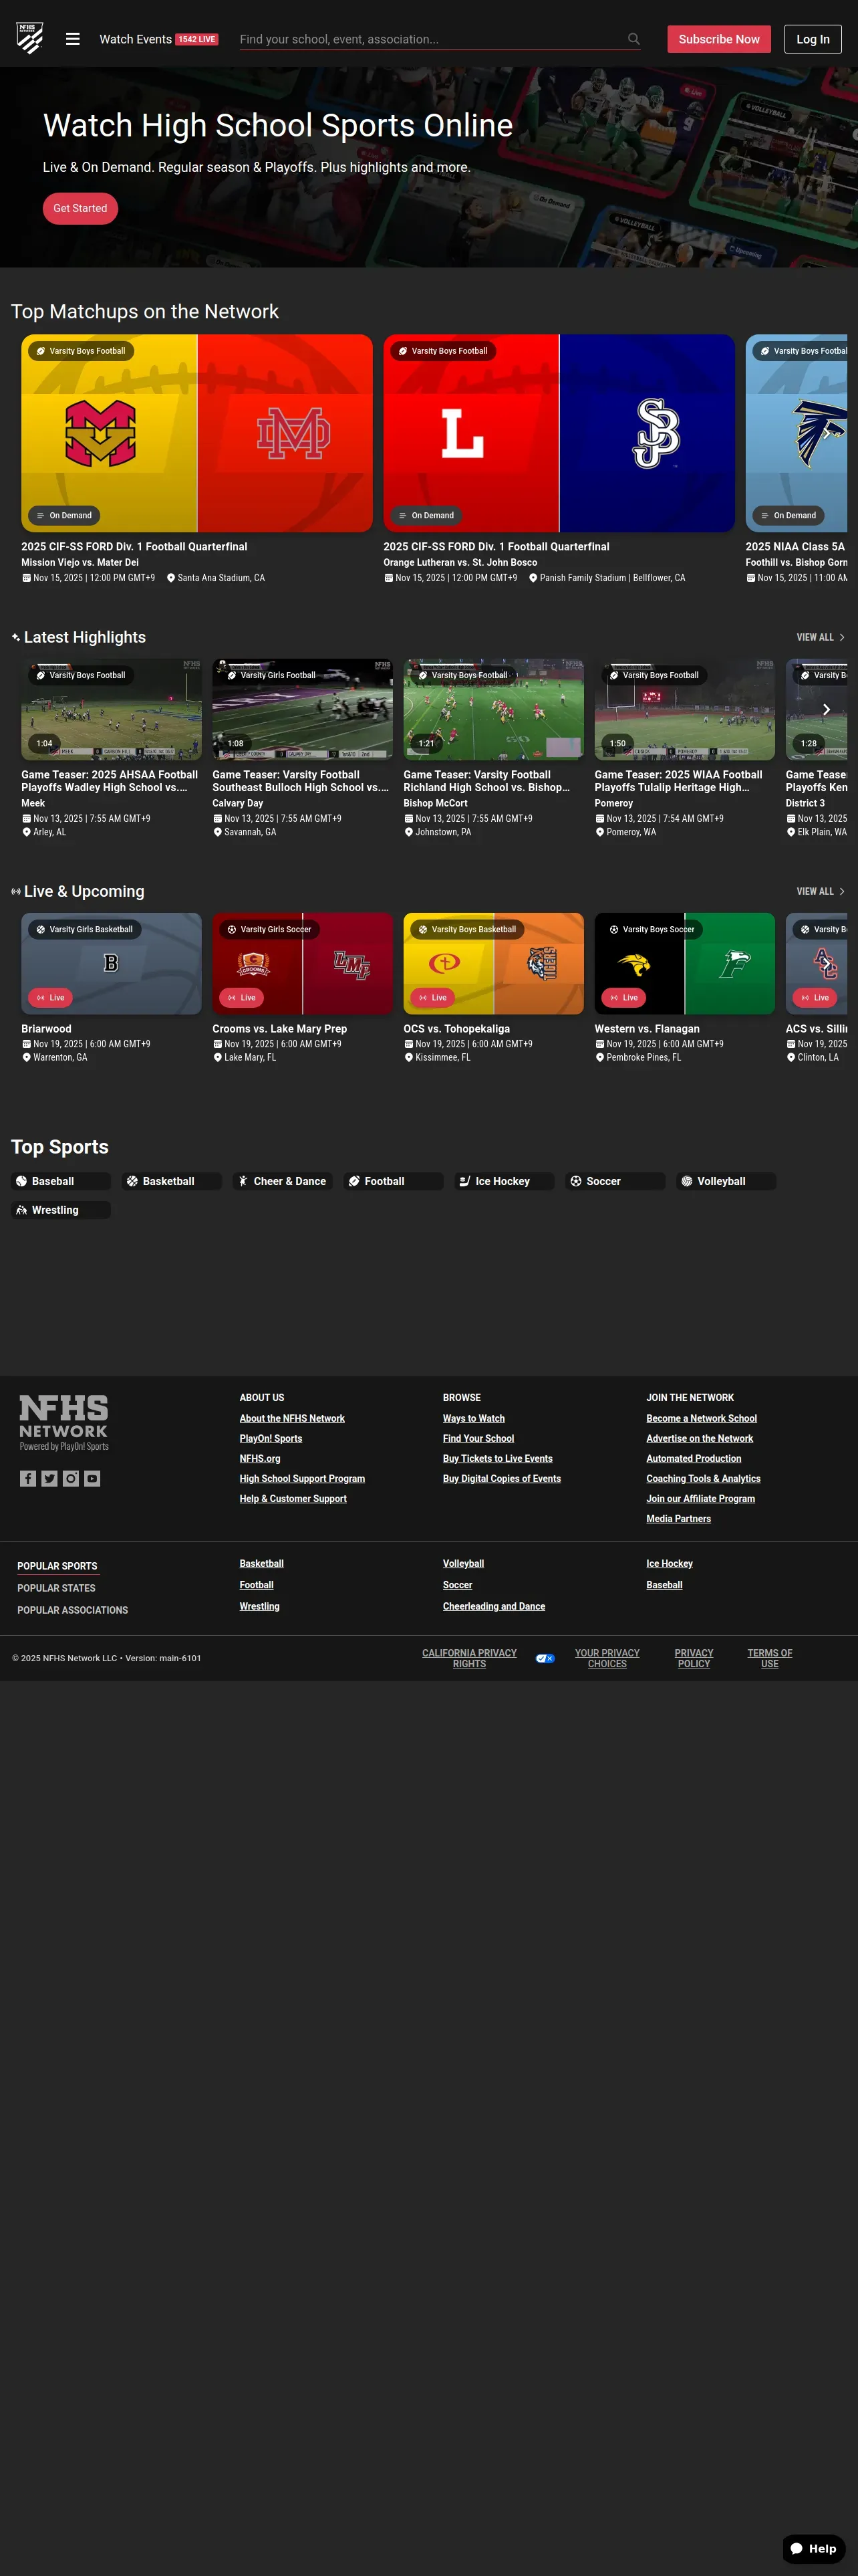Select Volleyball in Top Sports
The image size is (858, 2576).
tap(726, 1181)
